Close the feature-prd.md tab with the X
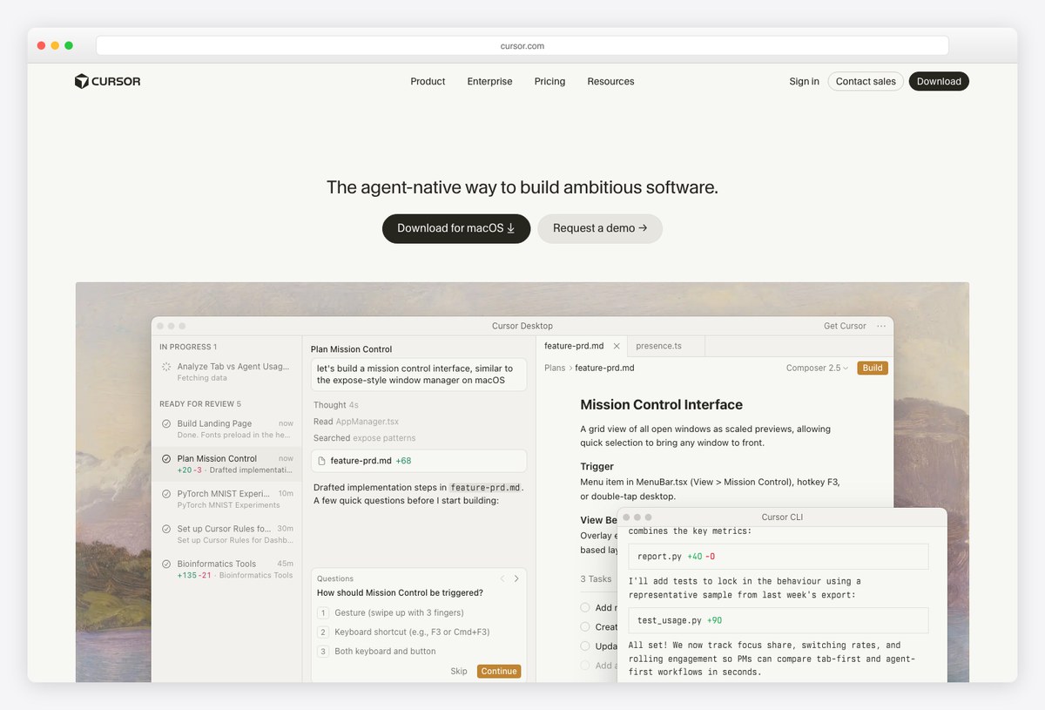 pos(617,346)
